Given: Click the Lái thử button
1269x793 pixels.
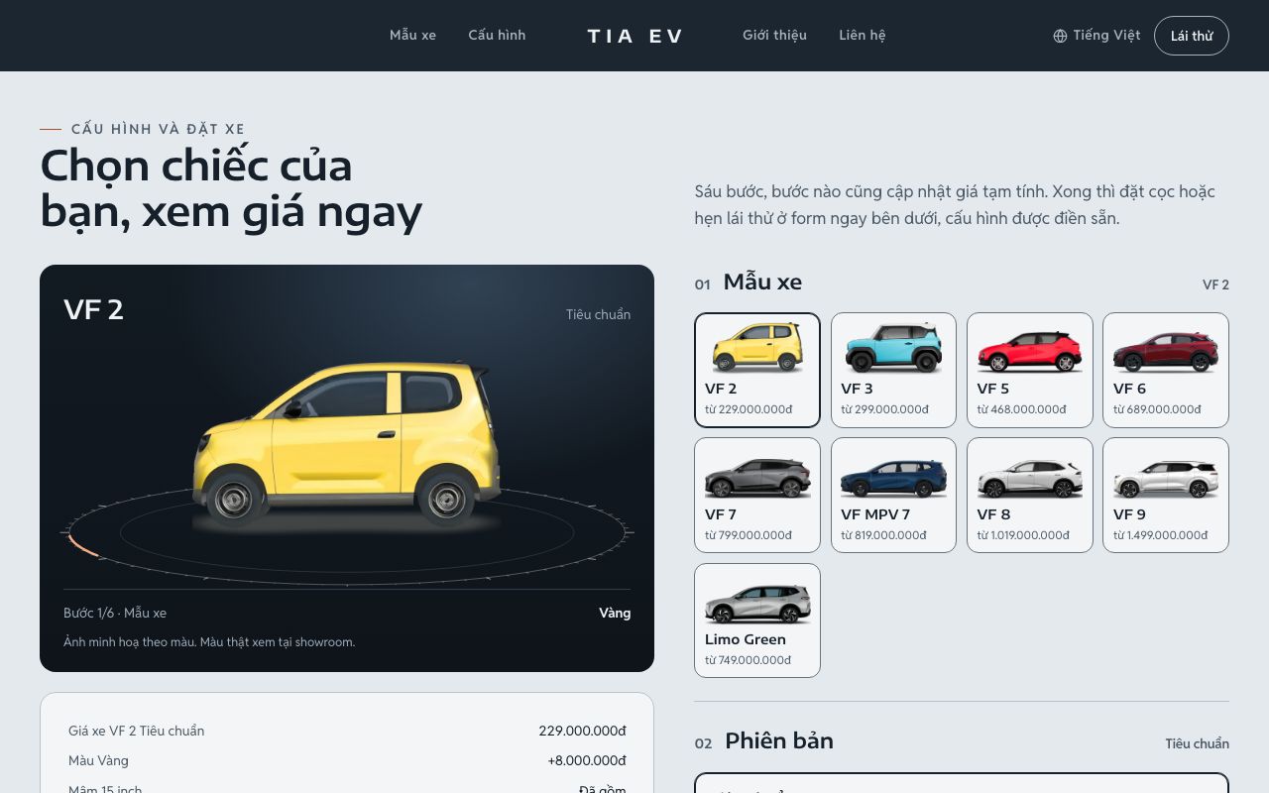Looking at the screenshot, I should tap(1192, 36).
